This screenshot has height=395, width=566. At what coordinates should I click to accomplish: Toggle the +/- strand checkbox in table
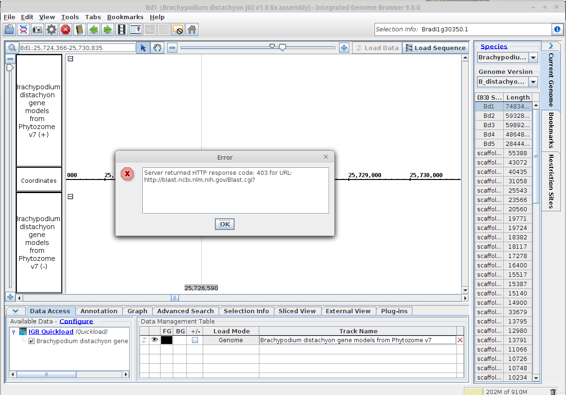pyautogui.click(x=195, y=340)
